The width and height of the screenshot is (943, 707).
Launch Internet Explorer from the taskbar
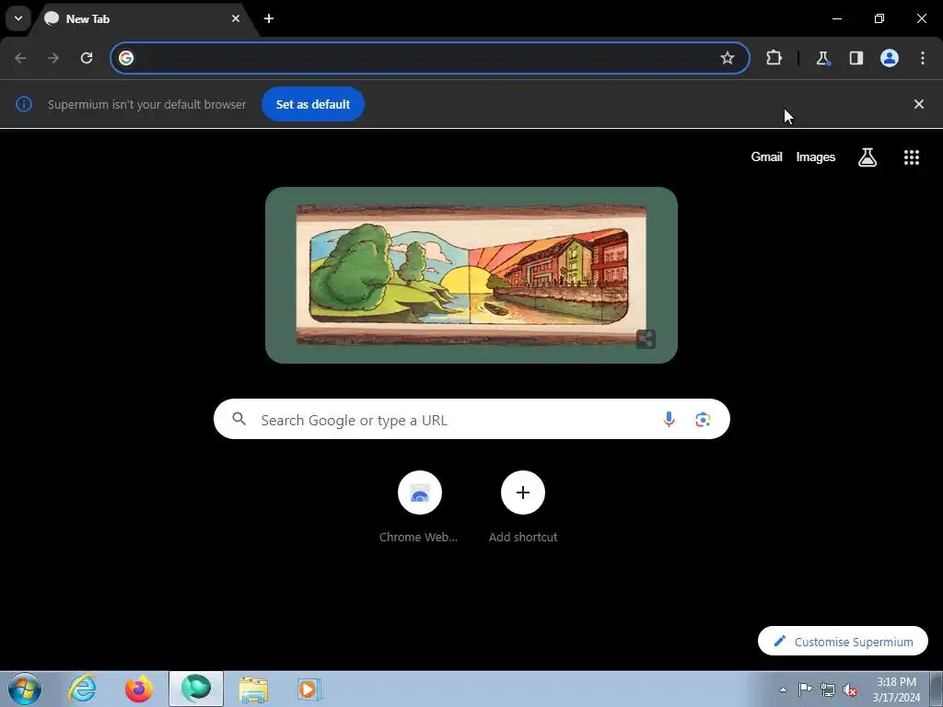(82, 689)
